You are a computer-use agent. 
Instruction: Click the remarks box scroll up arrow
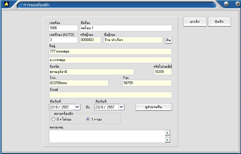click(167, 133)
